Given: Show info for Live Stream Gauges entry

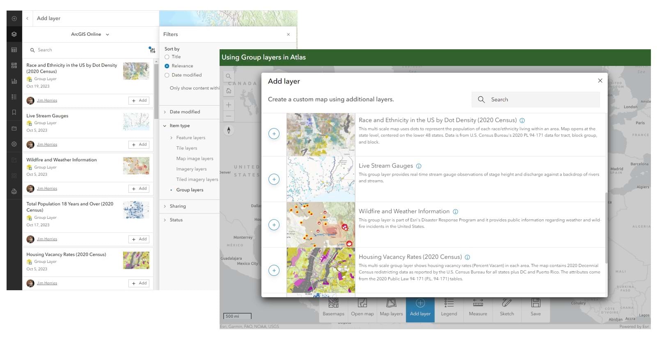Looking at the screenshot, I should point(419,166).
